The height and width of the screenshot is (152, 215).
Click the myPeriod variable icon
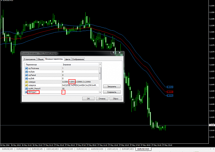click(x=26, y=75)
